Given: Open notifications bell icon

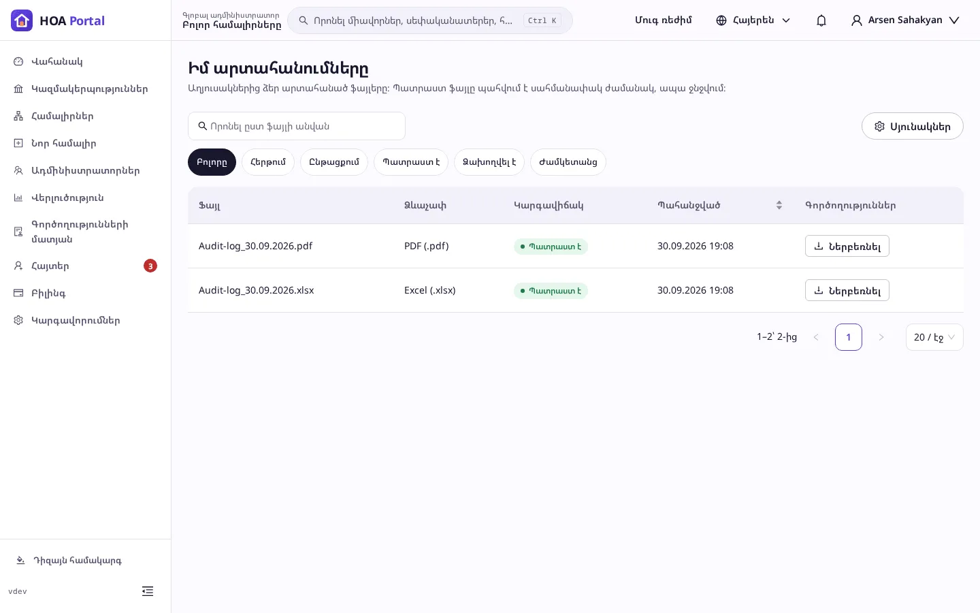Looking at the screenshot, I should (x=821, y=20).
